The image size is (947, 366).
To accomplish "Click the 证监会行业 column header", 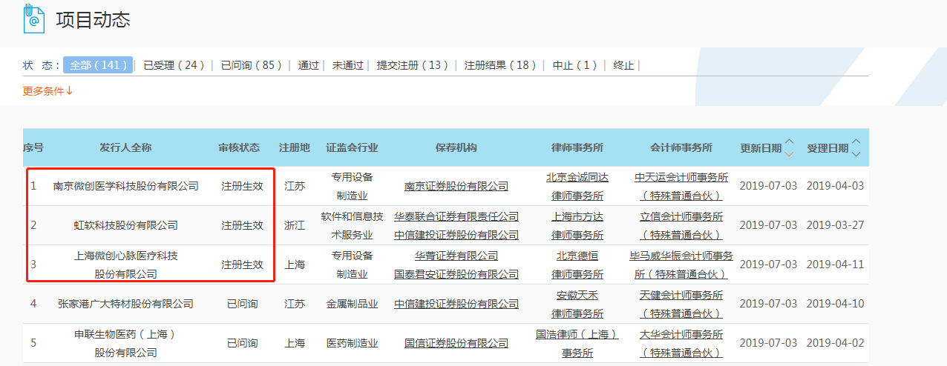I will pos(353,147).
